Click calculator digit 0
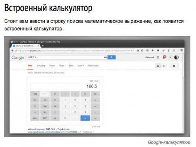Viewport: 196px width, 147px height. 65,118
